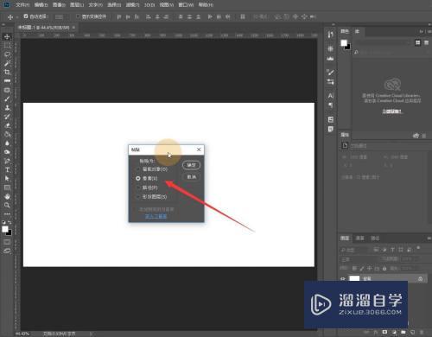This screenshot has width=432, height=337.
Task: Select the Eraser tool
Action: coord(7,125)
